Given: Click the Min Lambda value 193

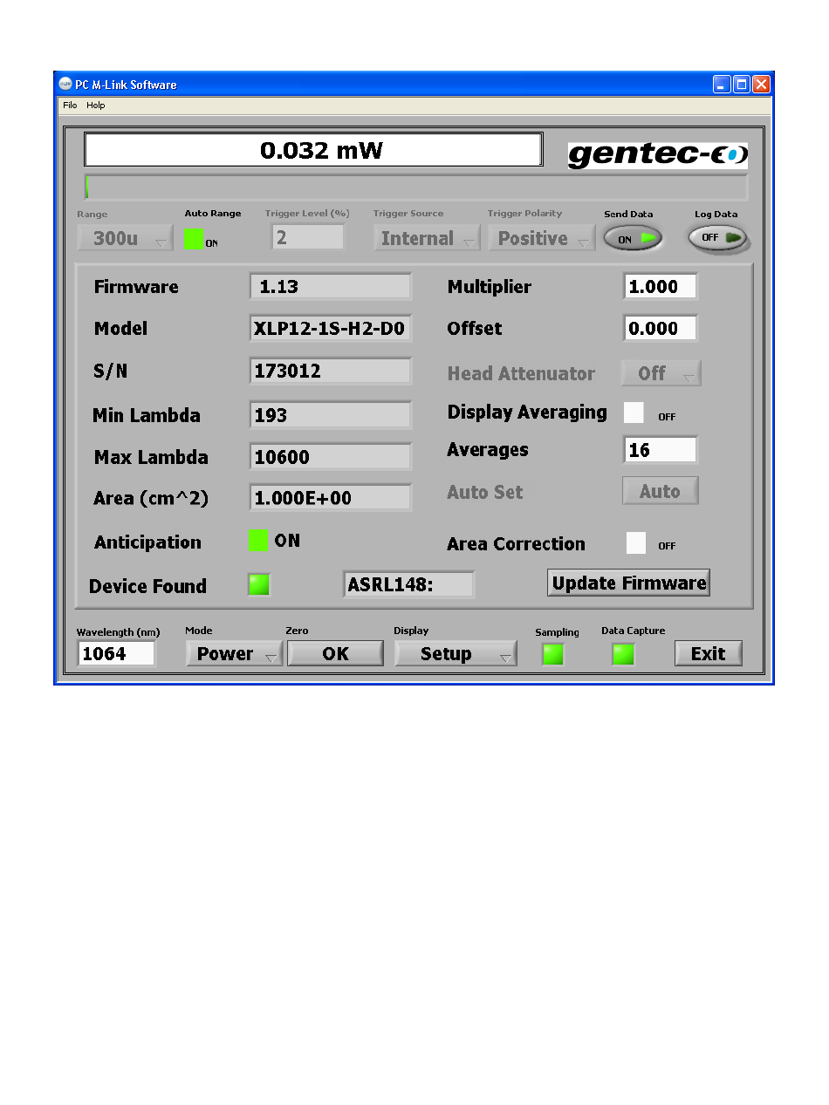Looking at the screenshot, I should [x=330, y=415].
